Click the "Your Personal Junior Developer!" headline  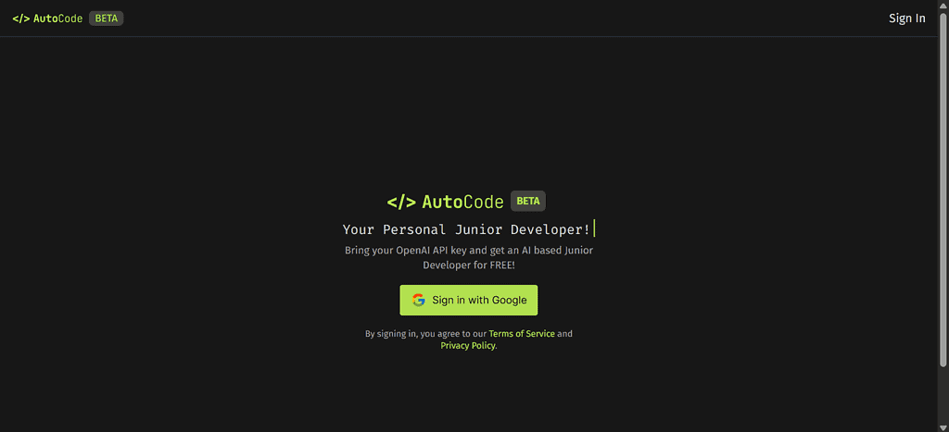pyautogui.click(x=466, y=229)
